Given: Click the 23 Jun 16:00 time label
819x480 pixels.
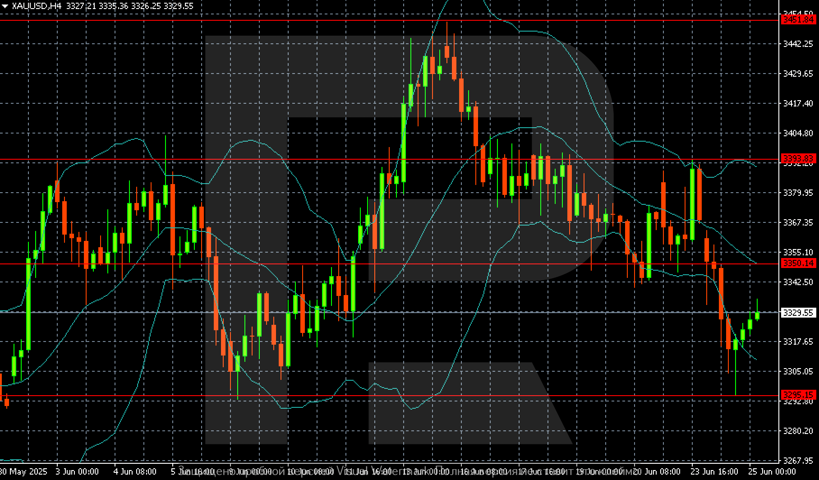Looking at the screenshot, I should [714, 471].
